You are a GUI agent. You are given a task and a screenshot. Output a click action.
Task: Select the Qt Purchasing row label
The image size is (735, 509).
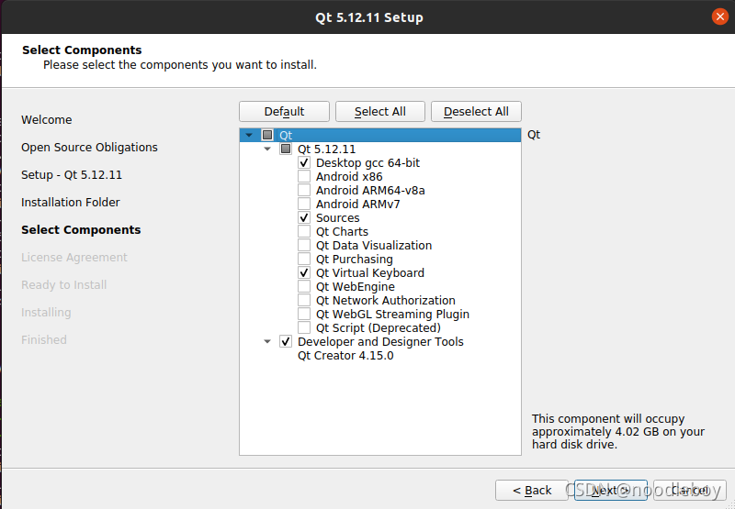[355, 260]
